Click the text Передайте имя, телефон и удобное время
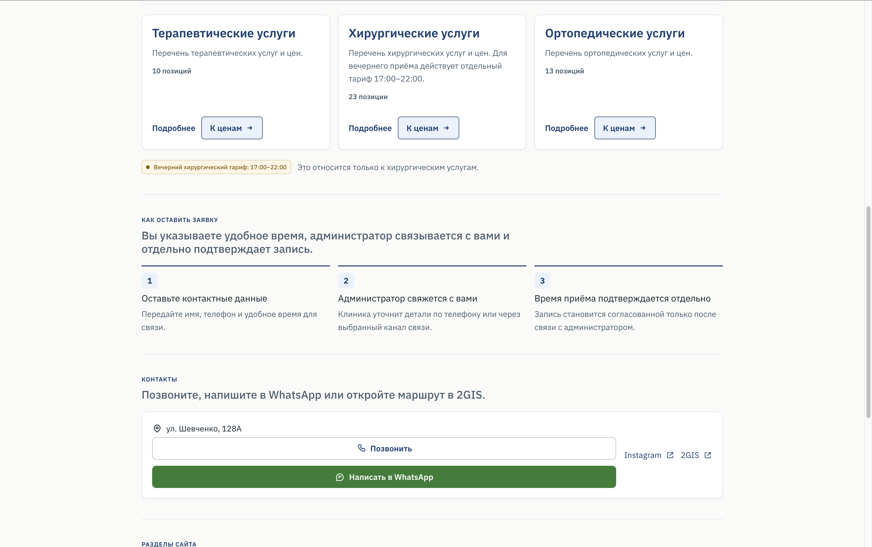The width and height of the screenshot is (872, 547). coord(229,321)
